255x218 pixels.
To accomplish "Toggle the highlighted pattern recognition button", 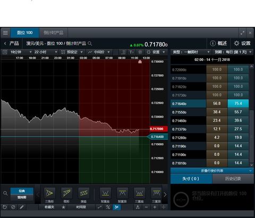I will tap(117, 207).
